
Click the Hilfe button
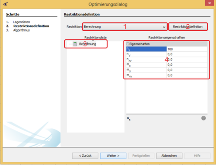click(197, 155)
